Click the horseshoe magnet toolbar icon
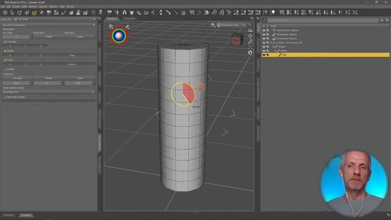 point(124,12)
